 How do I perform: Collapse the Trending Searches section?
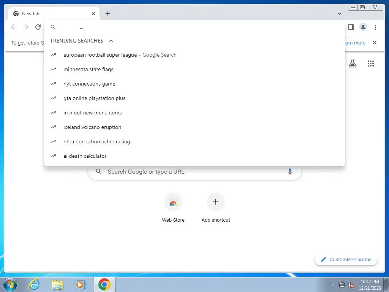pos(111,41)
